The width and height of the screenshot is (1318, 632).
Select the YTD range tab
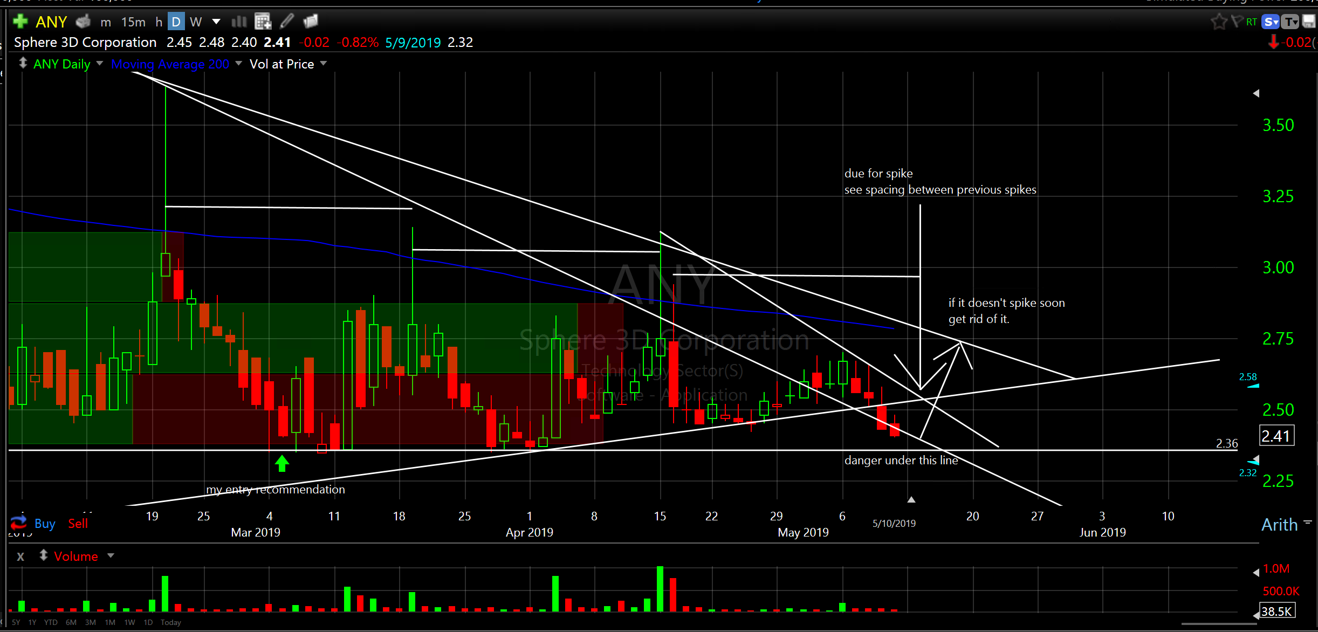point(51,622)
